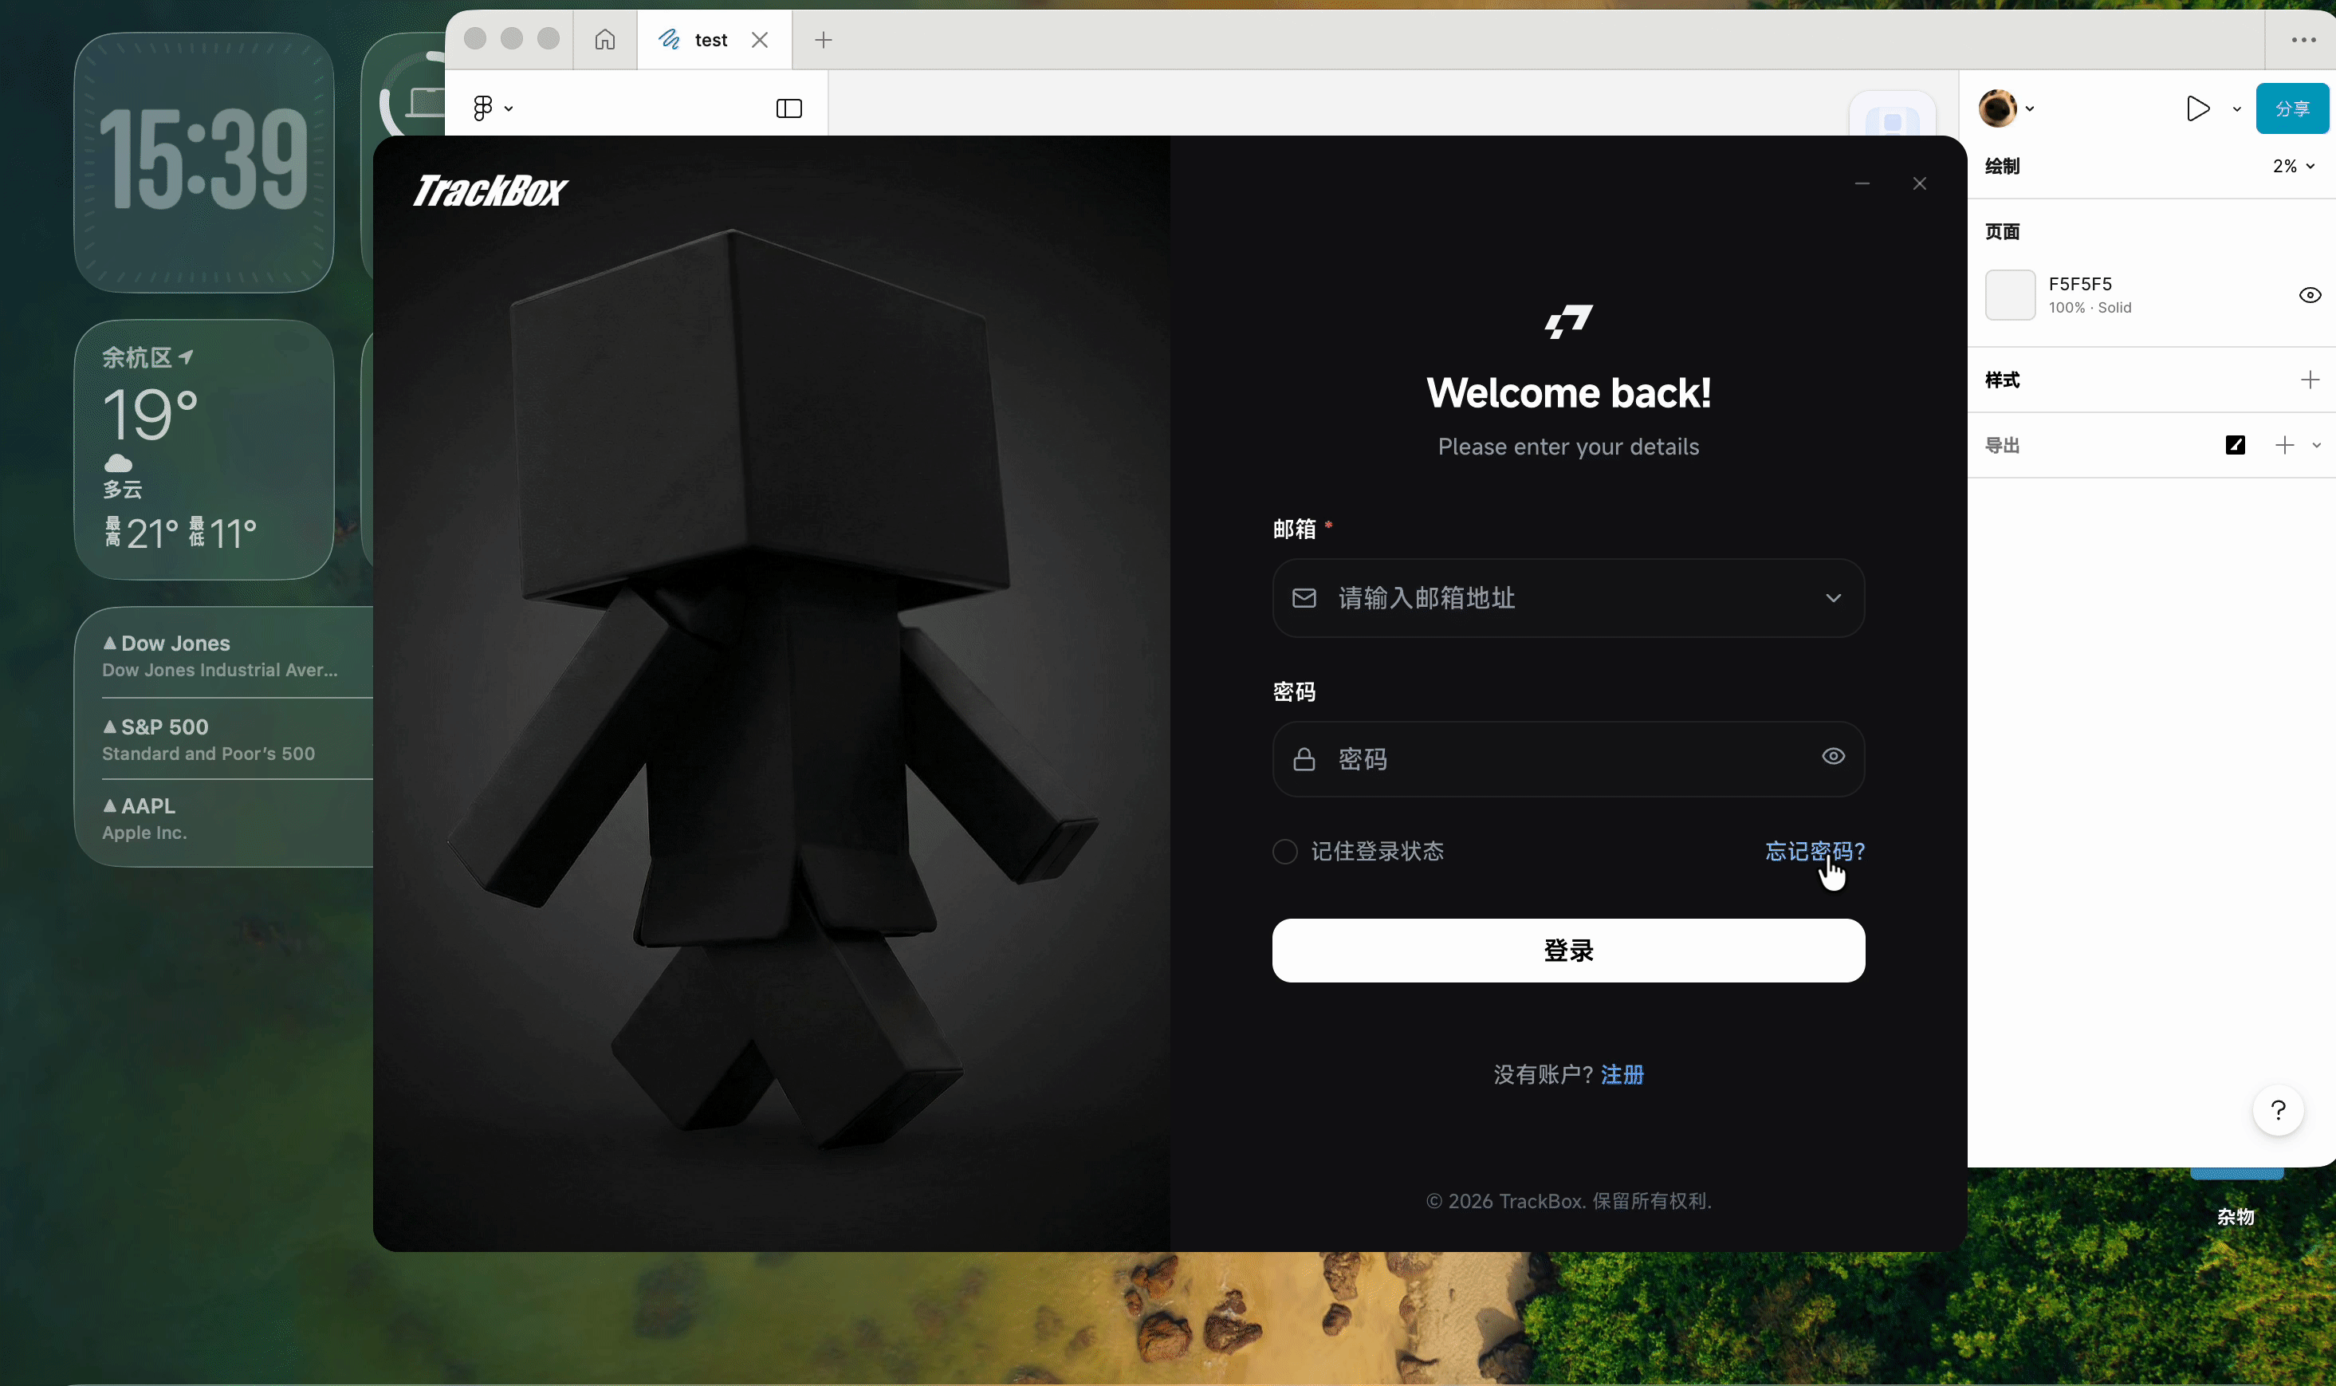Click the Figma present play button
This screenshot has height=1386, width=2336.
click(x=2198, y=108)
